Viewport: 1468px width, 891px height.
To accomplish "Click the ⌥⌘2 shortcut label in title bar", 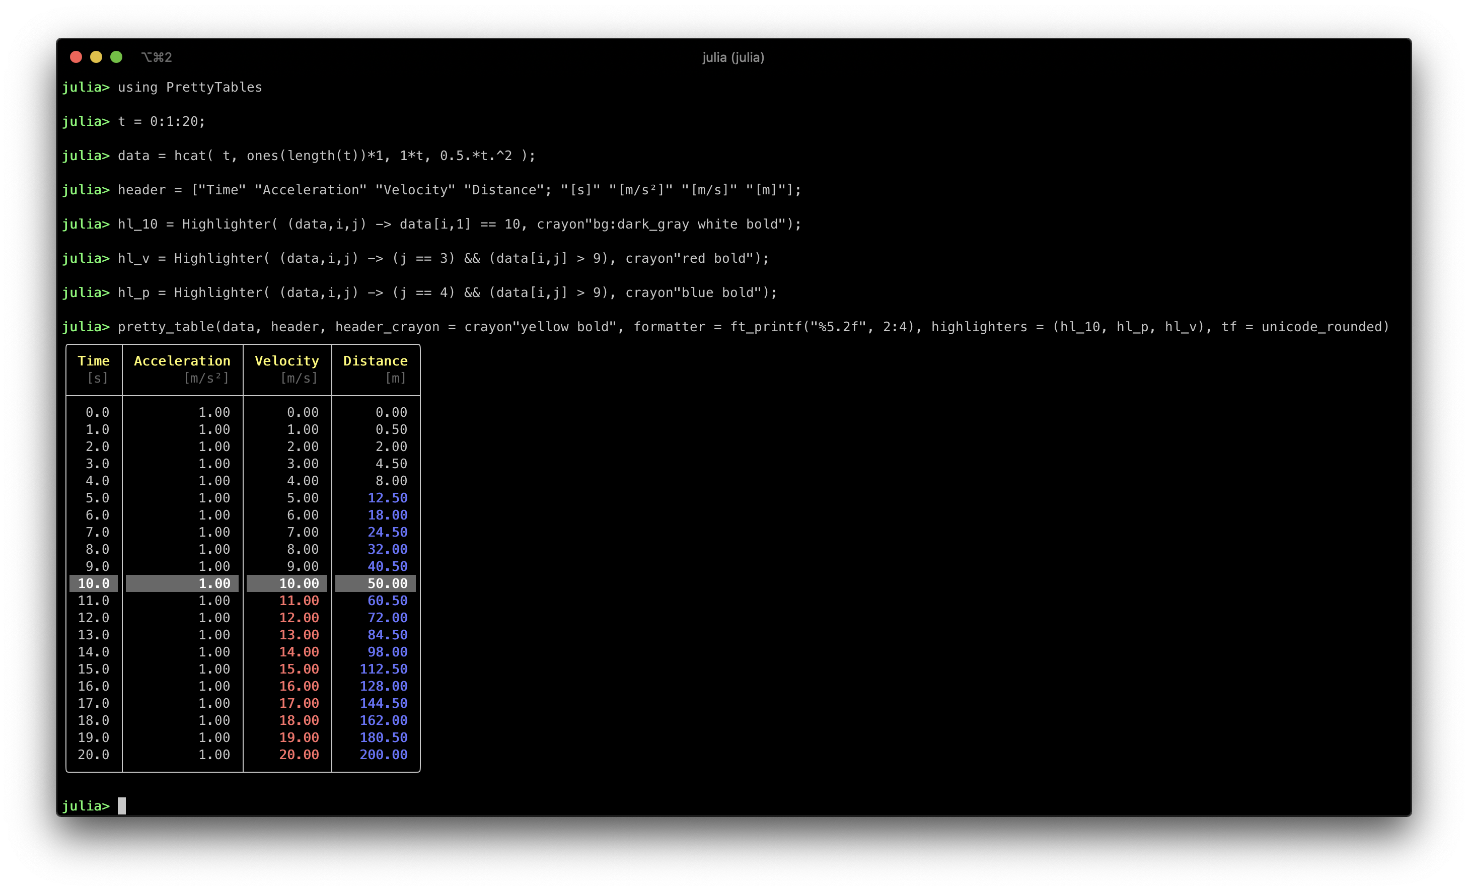I will point(156,57).
